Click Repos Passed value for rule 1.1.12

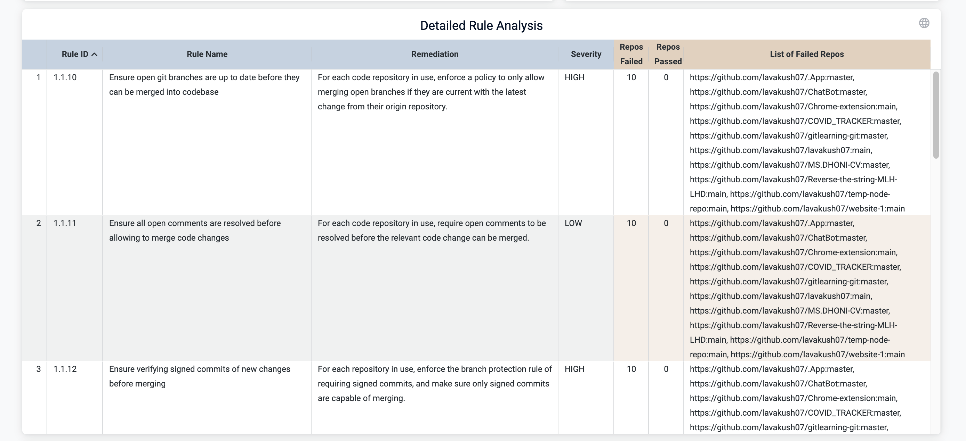[x=666, y=369]
